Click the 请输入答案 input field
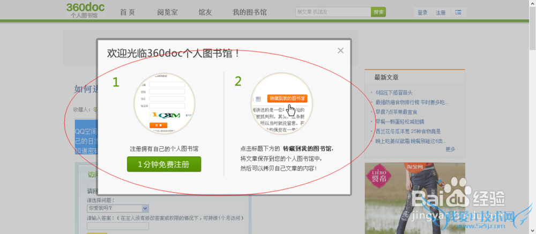The image size is (536, 234). [118, 226]
